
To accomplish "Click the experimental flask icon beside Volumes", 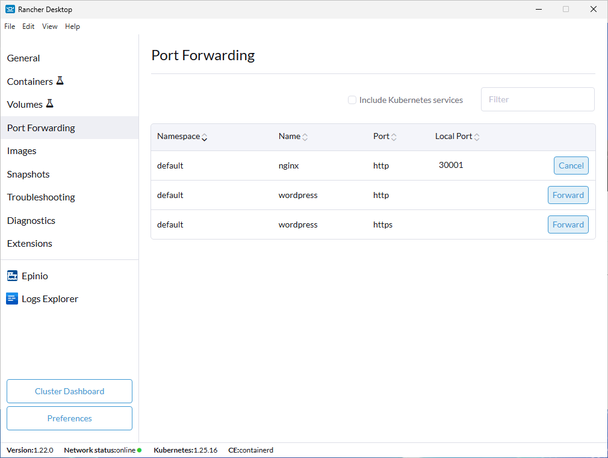I will 49,104.
